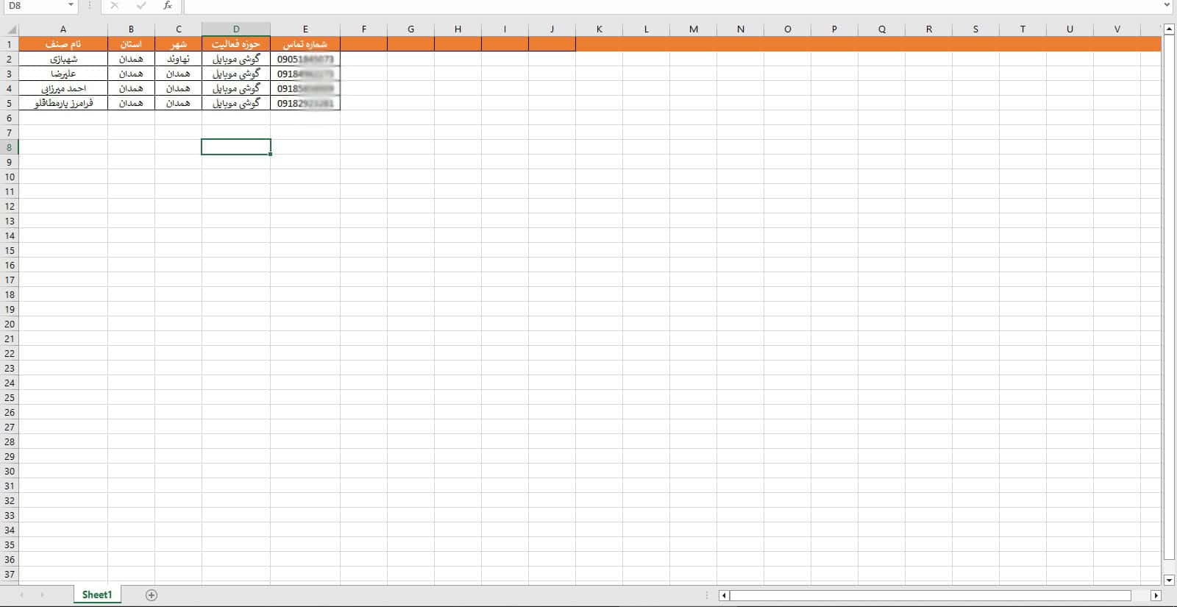Click previous sheet navigation arrow
The width and height of the screenshot is (1177, 607).
(21, 595)
